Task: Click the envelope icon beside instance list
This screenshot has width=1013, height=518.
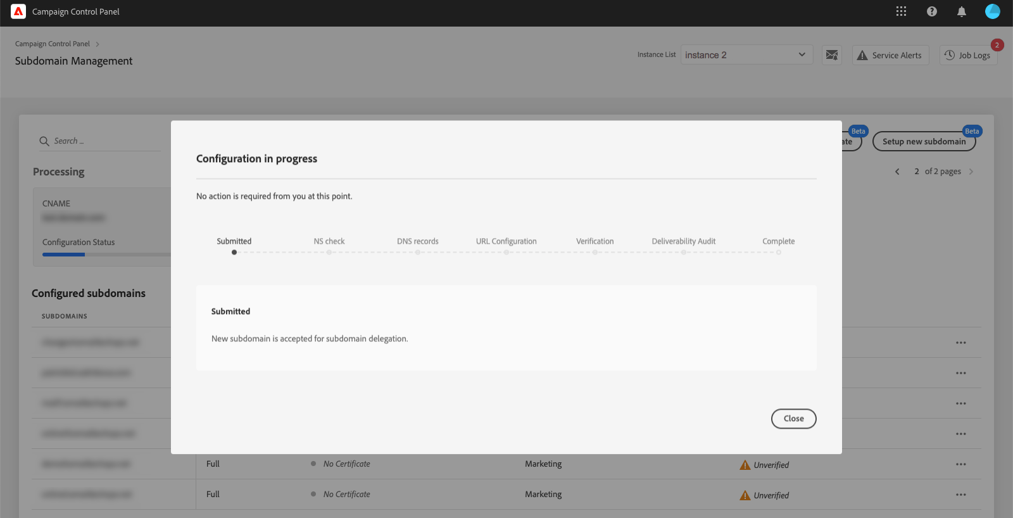Action: (832, 55)
